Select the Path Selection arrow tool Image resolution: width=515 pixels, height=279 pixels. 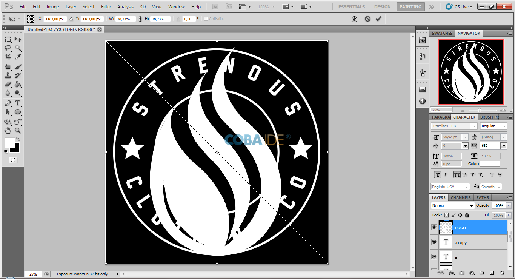click(8, 112)
